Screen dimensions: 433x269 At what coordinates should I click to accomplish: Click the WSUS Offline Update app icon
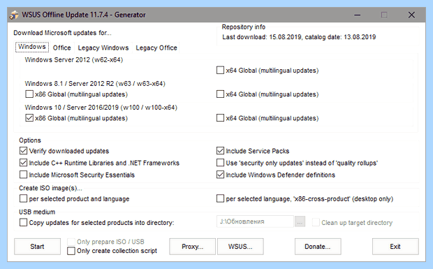click(x=14, y=15)
